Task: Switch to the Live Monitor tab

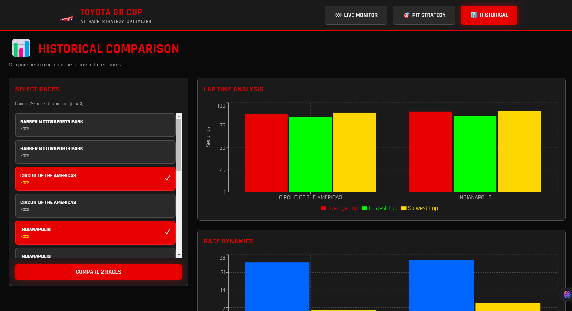Action: (x=356, y=15)
